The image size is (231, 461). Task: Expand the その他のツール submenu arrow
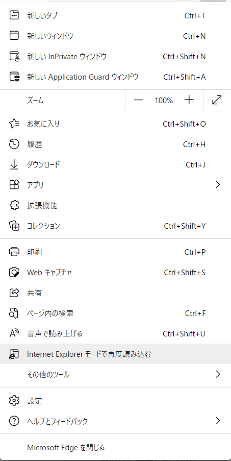point(218,374)
